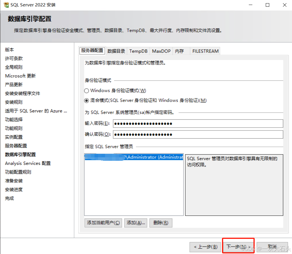This screenshot has width=292, height=254.
Task: Click the 安装安装程序文件 sidebar step
Action: click(x=22, y=93)
